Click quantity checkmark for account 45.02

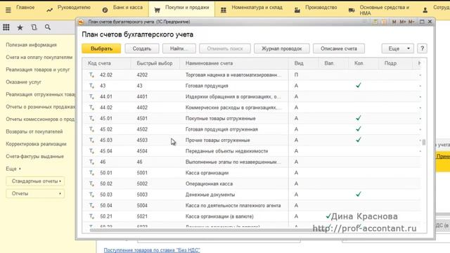(x=358, y=129)
